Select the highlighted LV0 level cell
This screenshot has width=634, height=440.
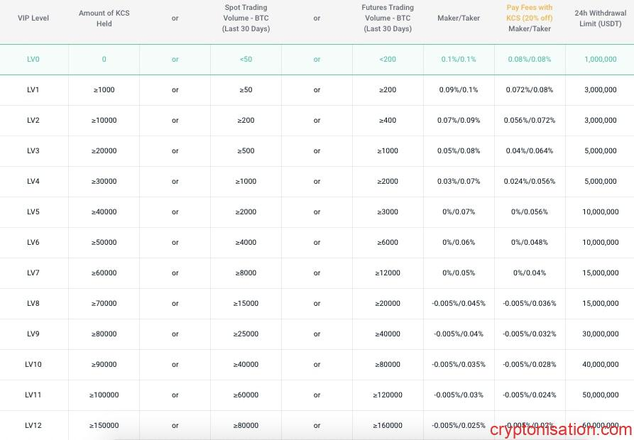point(33,60)
